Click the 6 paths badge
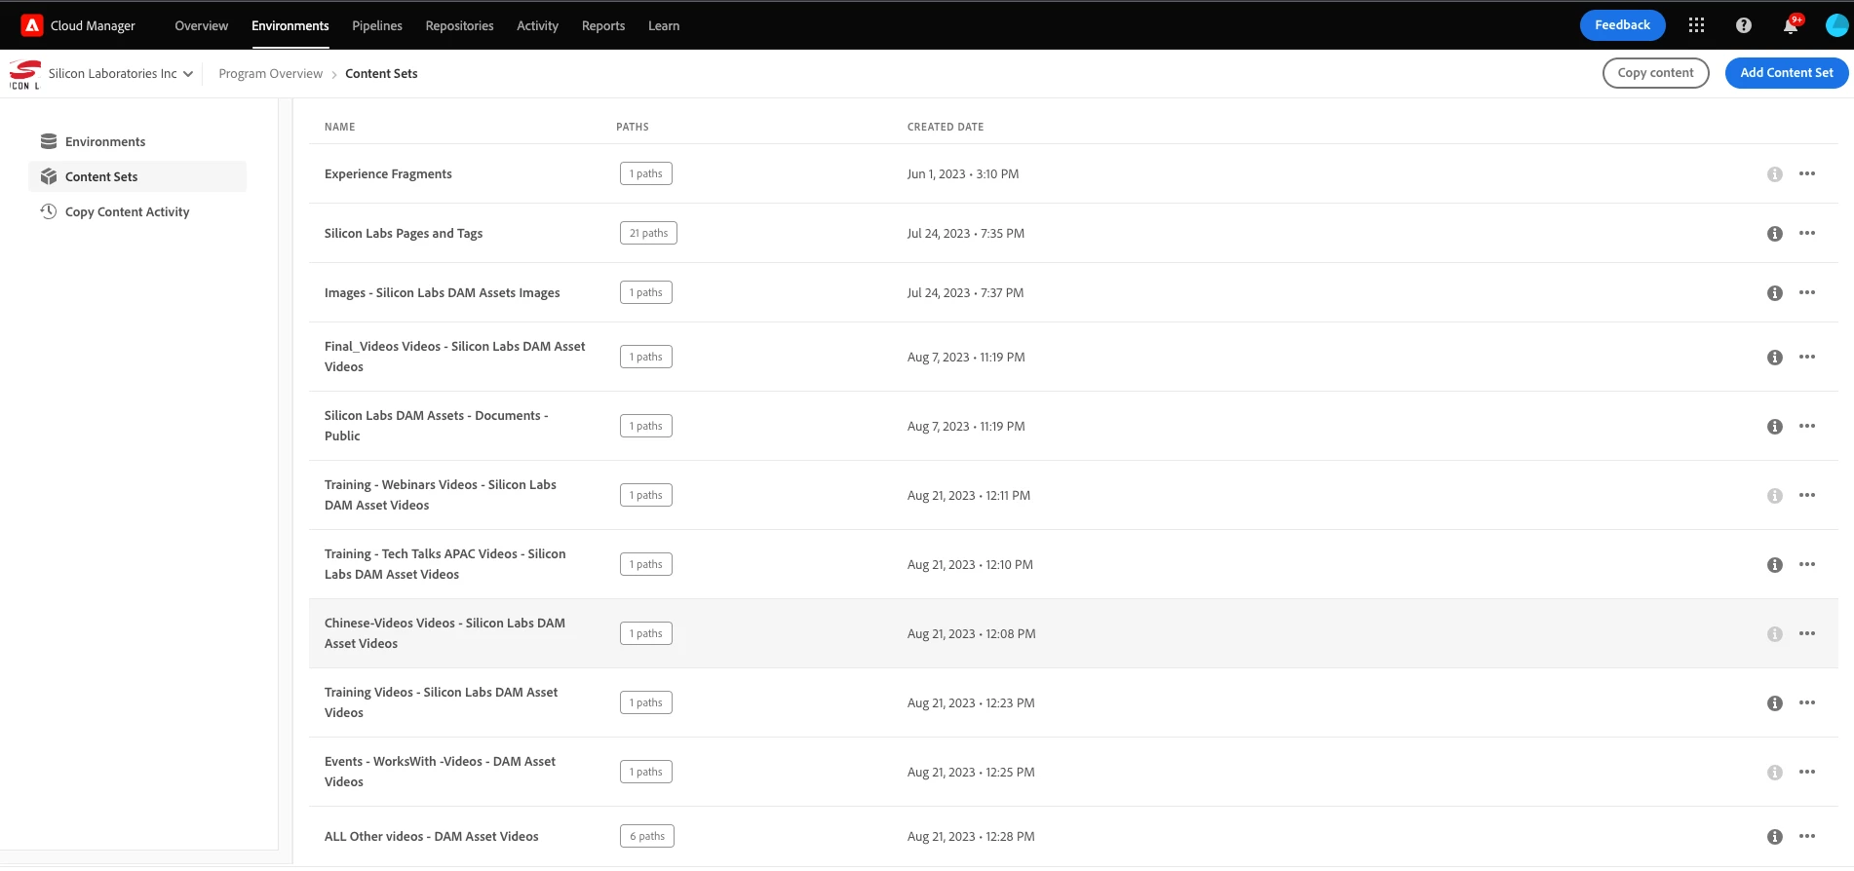 [x=647, y=836]
